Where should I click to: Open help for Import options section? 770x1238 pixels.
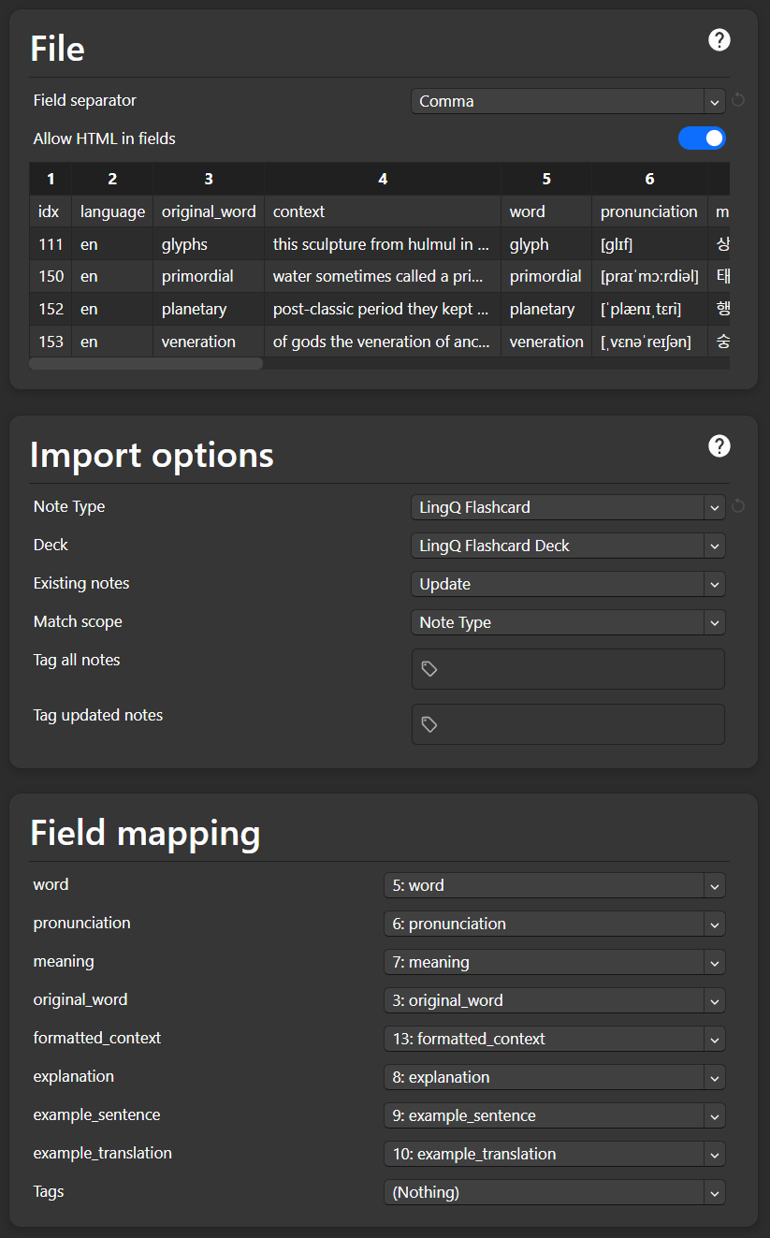(x=719, y=446)
